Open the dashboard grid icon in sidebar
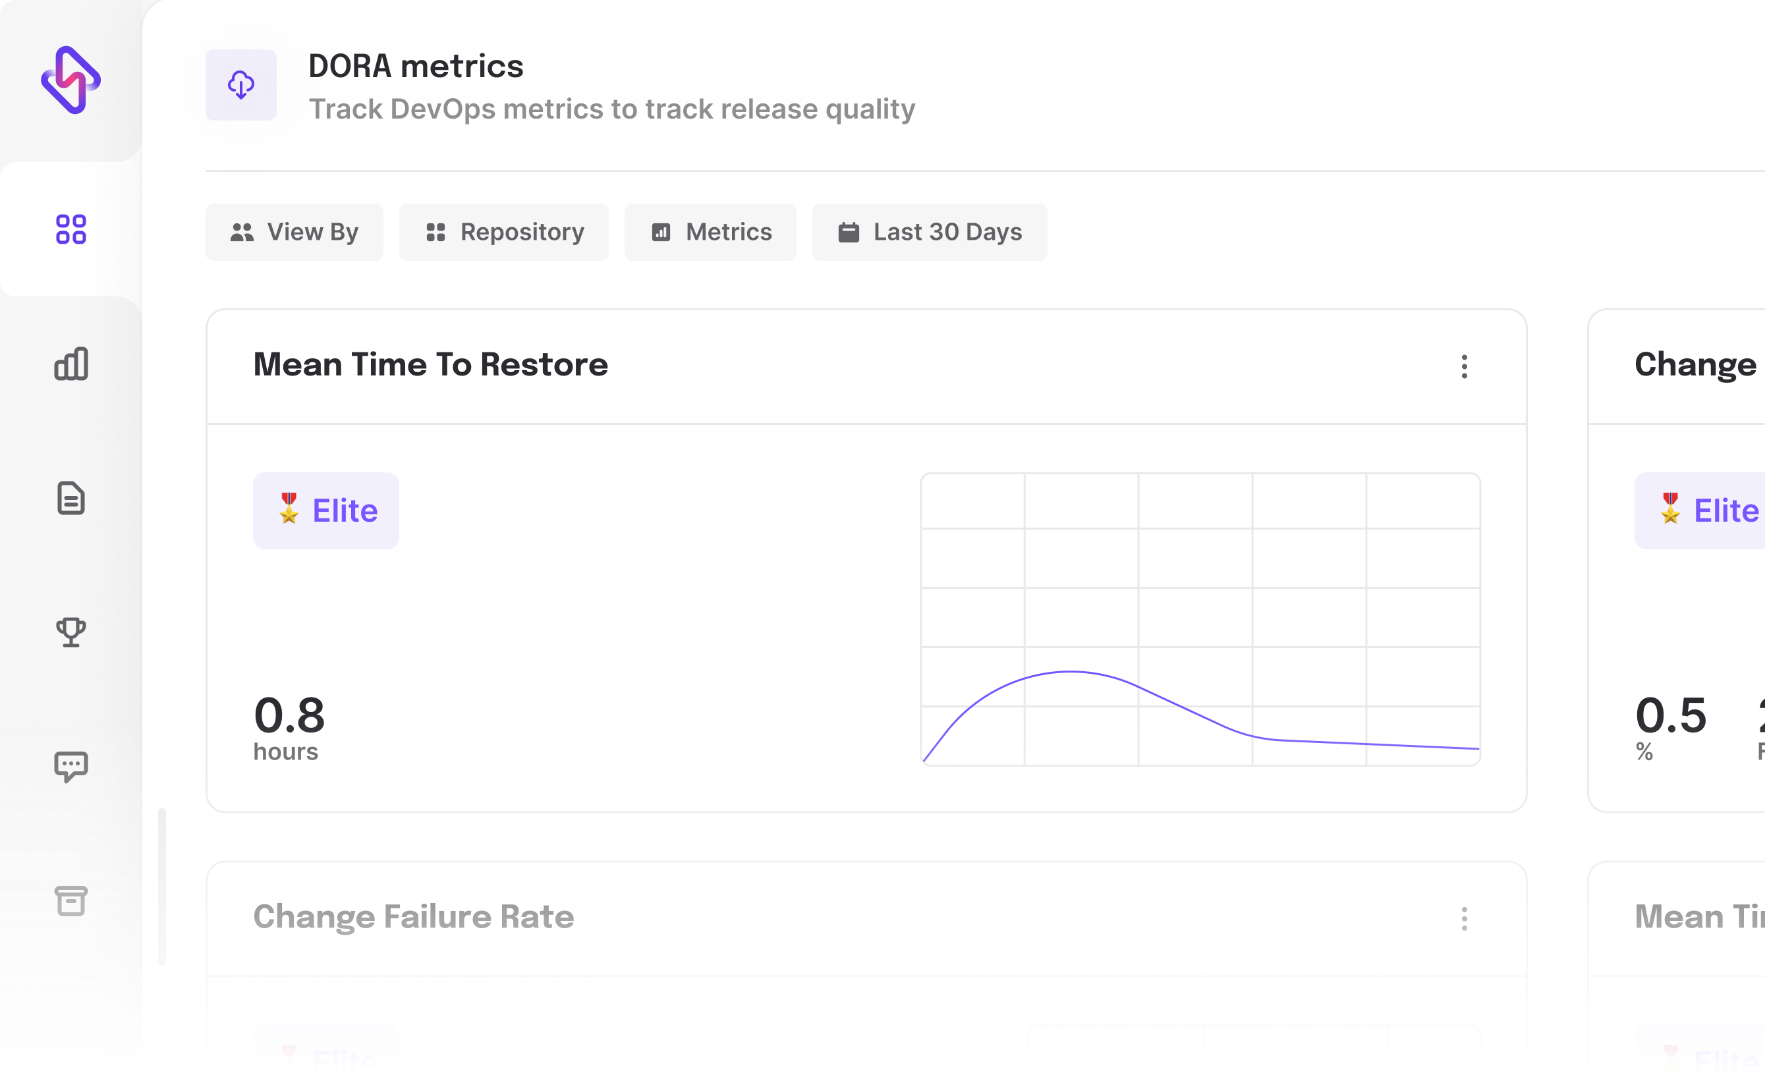The width and height of the screenshot is (1765, 1073). tap(71, 229)
